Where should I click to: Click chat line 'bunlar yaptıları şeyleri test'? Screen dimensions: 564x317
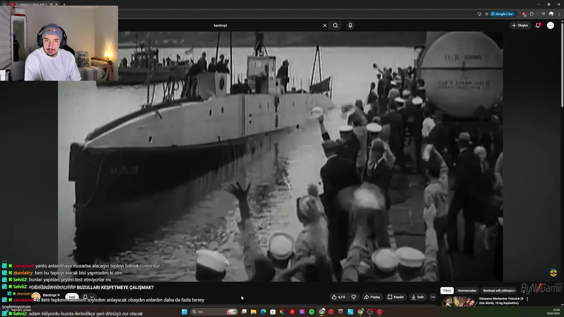coord(56,280)
